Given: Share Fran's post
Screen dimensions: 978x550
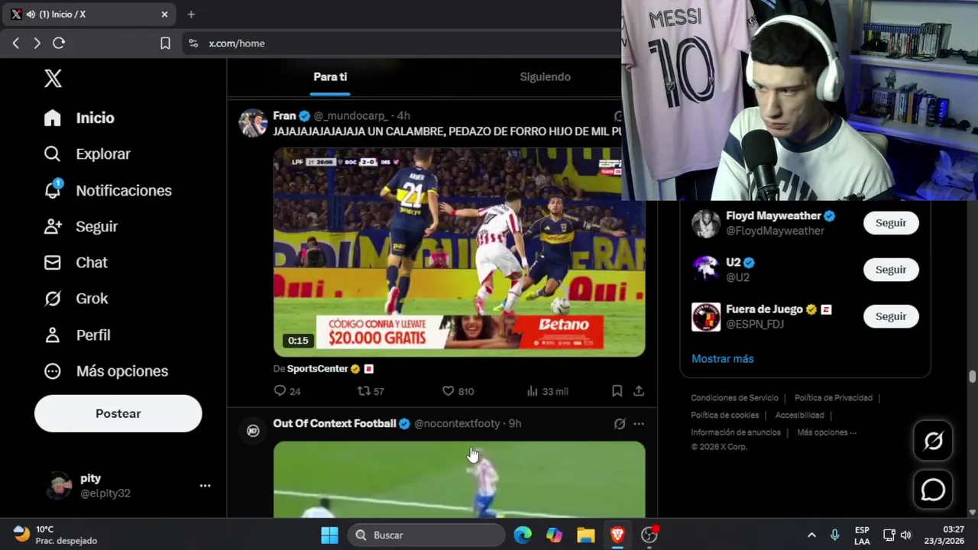Looking at the screenshot, I should tap(639, 391).
